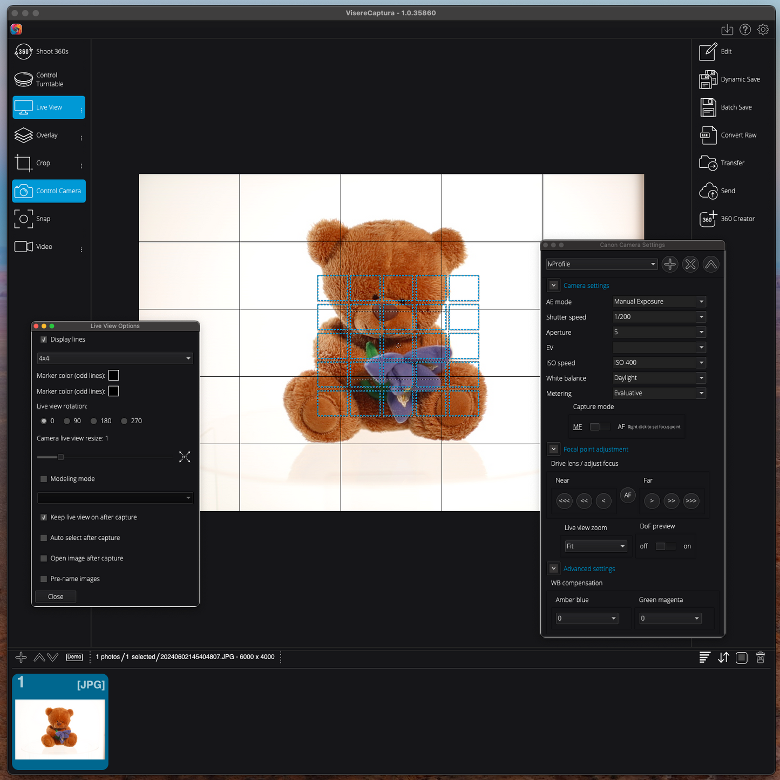Click the first Marker color swatch
780x780 pixels.
tap(113, 376)
